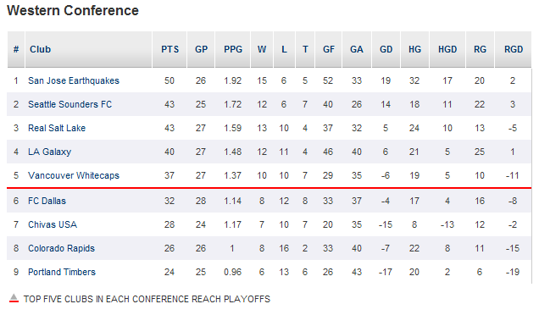
Task: Sort standings by GD column header
Action: (x=386, y=49)
